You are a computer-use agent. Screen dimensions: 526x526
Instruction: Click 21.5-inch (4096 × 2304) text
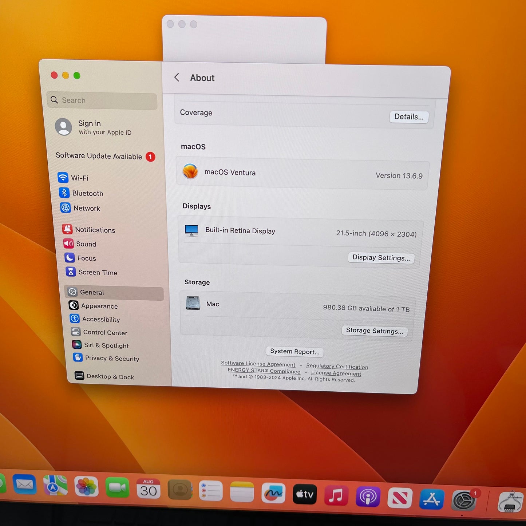(376, 233)
